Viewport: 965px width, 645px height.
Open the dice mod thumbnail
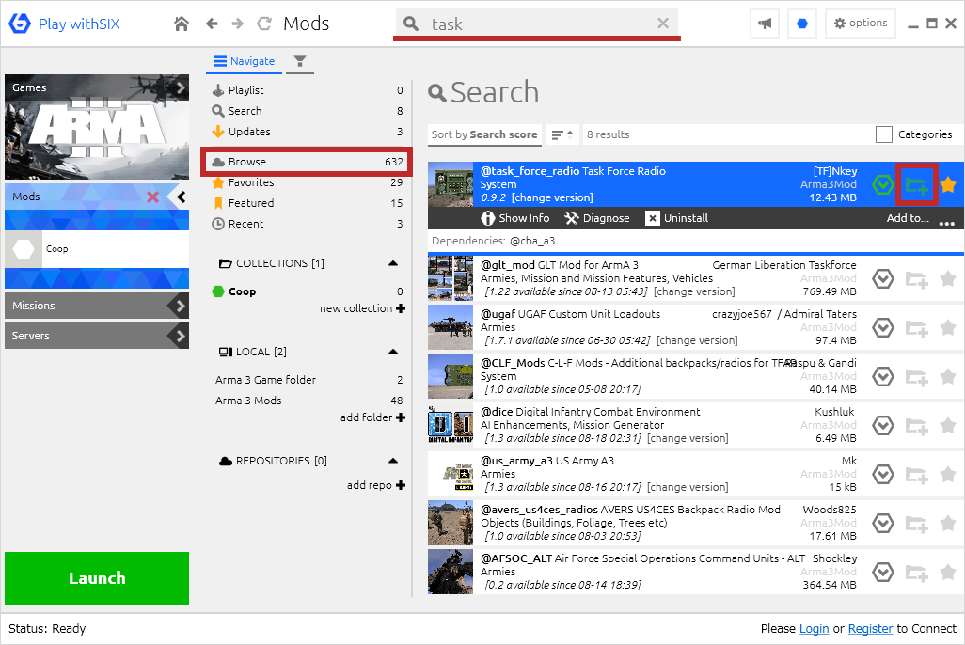[x=451, y=425]
